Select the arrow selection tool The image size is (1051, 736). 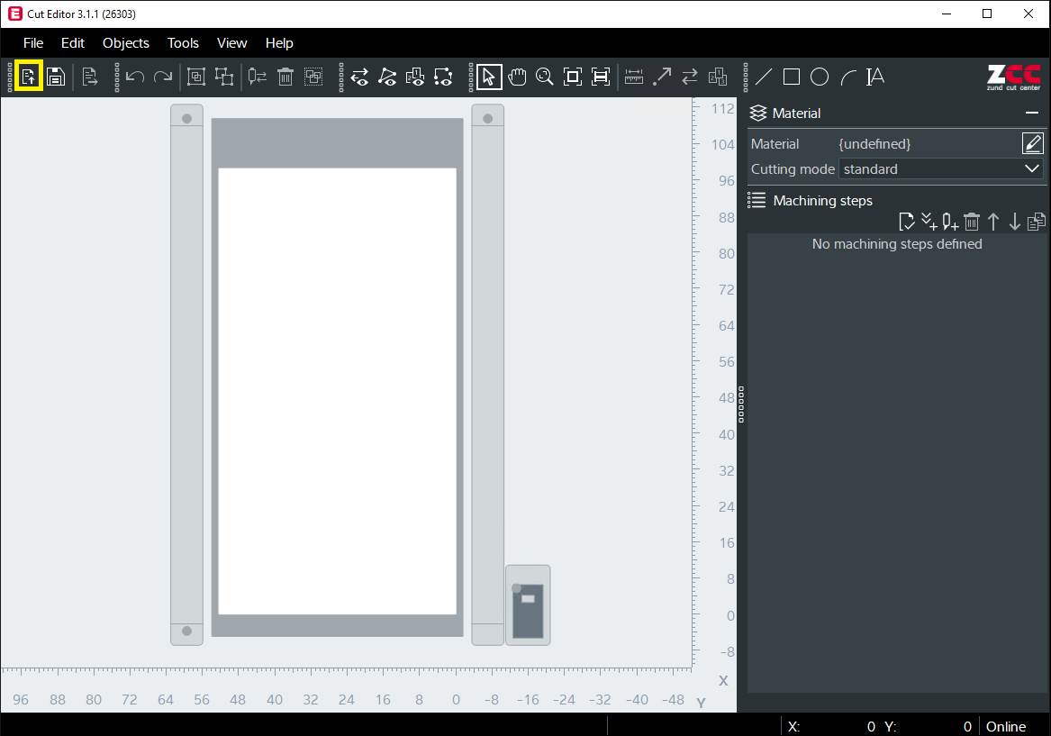click(x=489, y=77)
